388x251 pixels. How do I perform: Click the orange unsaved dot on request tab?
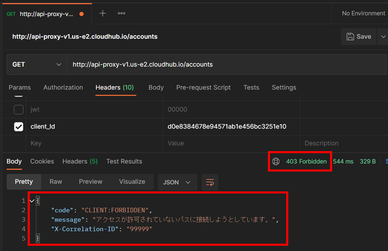[x=81, y=14]
